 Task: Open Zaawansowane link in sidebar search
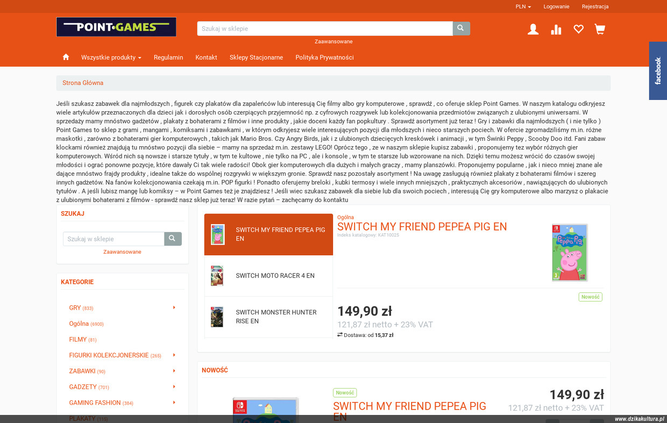click(x=122, y=252)
